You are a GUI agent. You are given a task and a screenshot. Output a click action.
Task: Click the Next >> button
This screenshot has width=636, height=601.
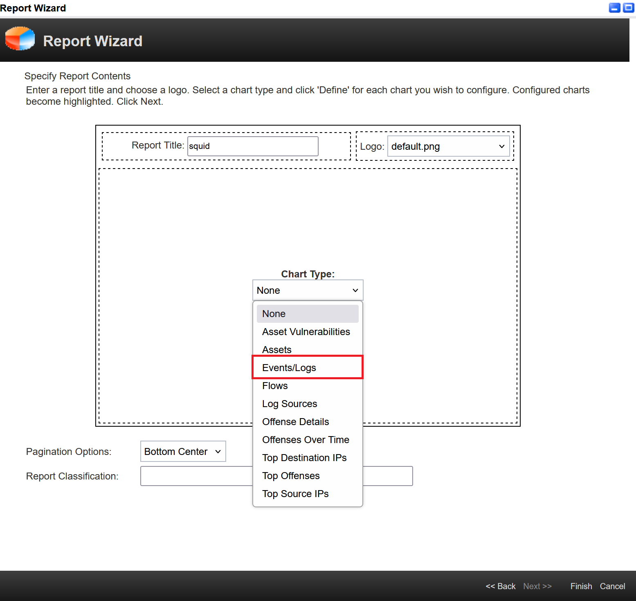(x=537, y=586)
